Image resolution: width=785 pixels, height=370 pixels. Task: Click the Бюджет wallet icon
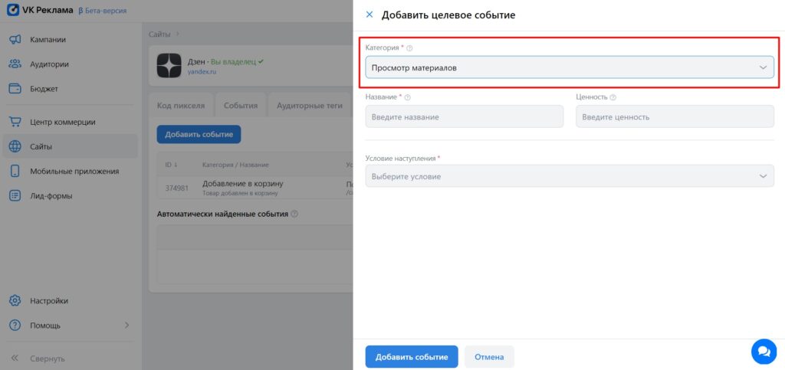(x=15, y=89)
